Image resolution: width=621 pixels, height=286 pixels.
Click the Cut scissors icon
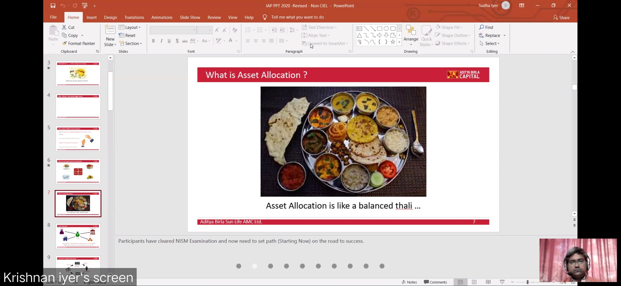coord(64,27)
